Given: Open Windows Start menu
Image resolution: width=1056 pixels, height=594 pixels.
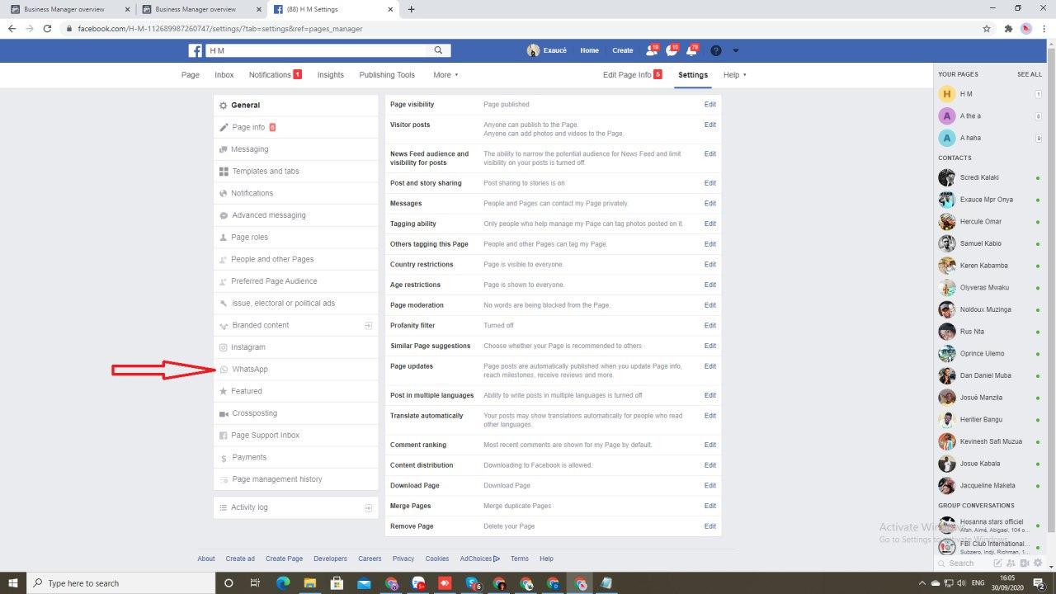Looking at the screenshot, I should pos(13,583).
